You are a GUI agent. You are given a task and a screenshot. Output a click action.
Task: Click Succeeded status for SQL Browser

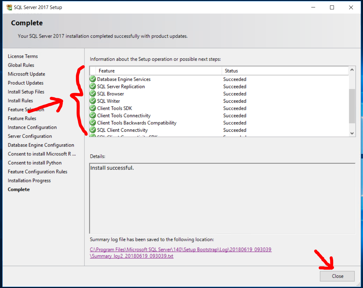[235, 94]
